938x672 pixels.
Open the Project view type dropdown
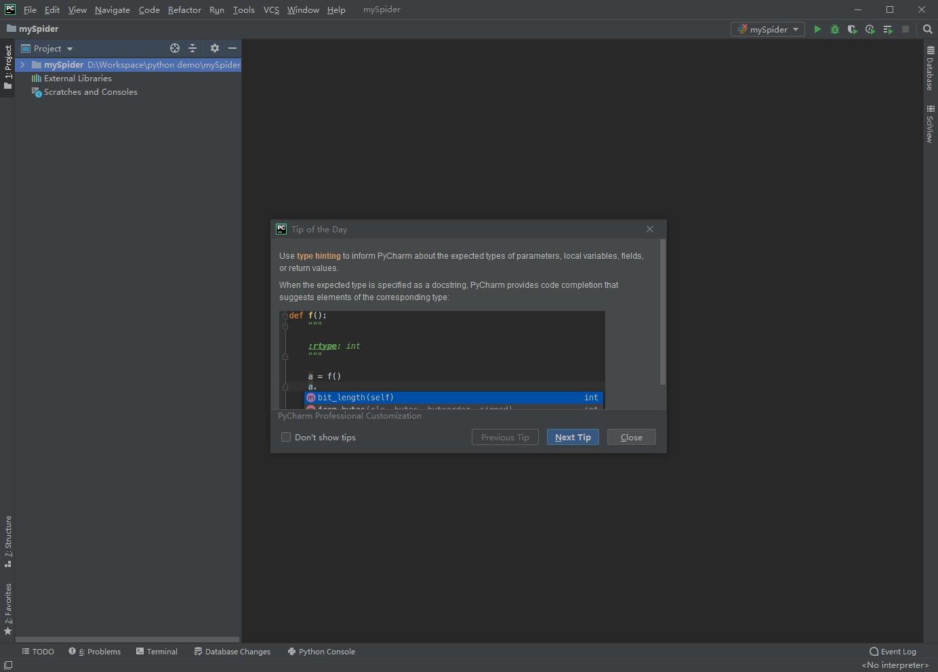[47, 48]
